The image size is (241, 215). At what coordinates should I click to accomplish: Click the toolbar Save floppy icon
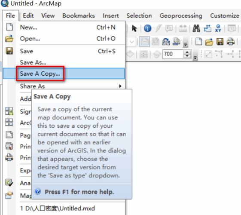(220, 42)
